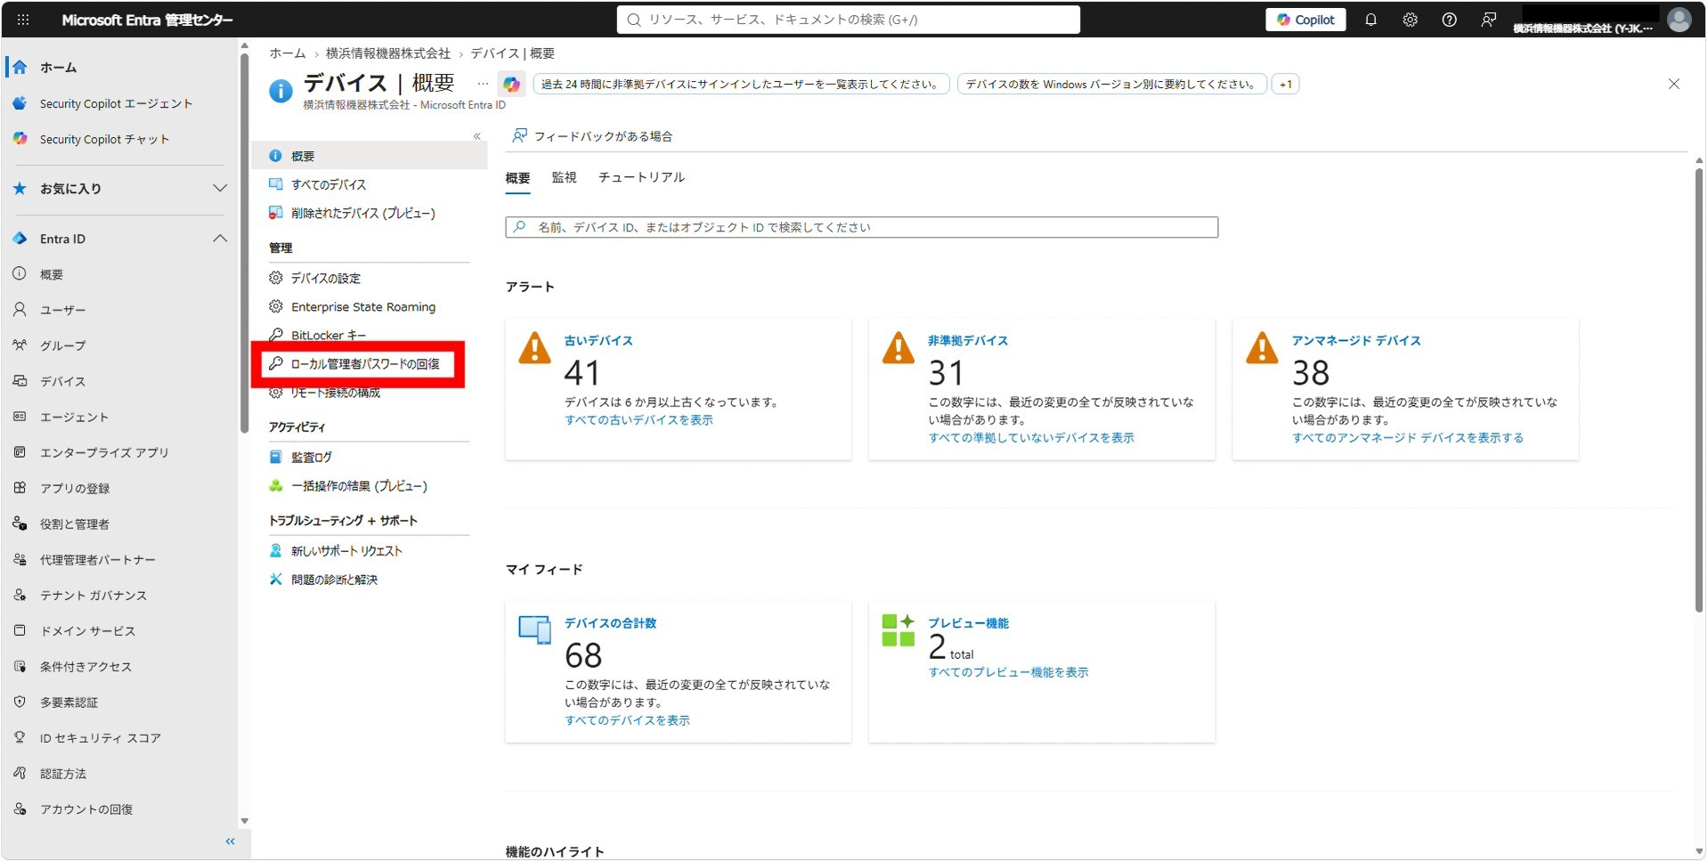The height and width of the screenshot is (861, 1708).
Task: Expand the お気に入り section chevron
Action: click(x=219, y=189)
